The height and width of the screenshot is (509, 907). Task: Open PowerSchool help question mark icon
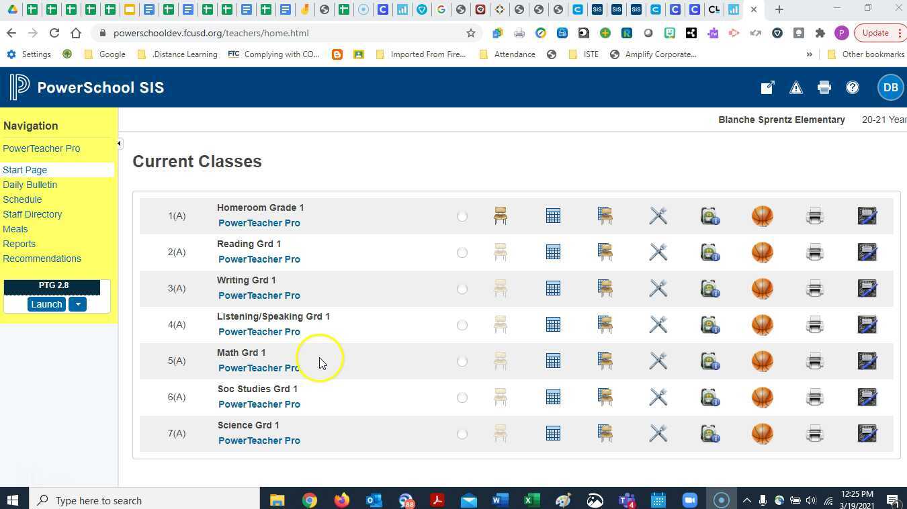852,87
